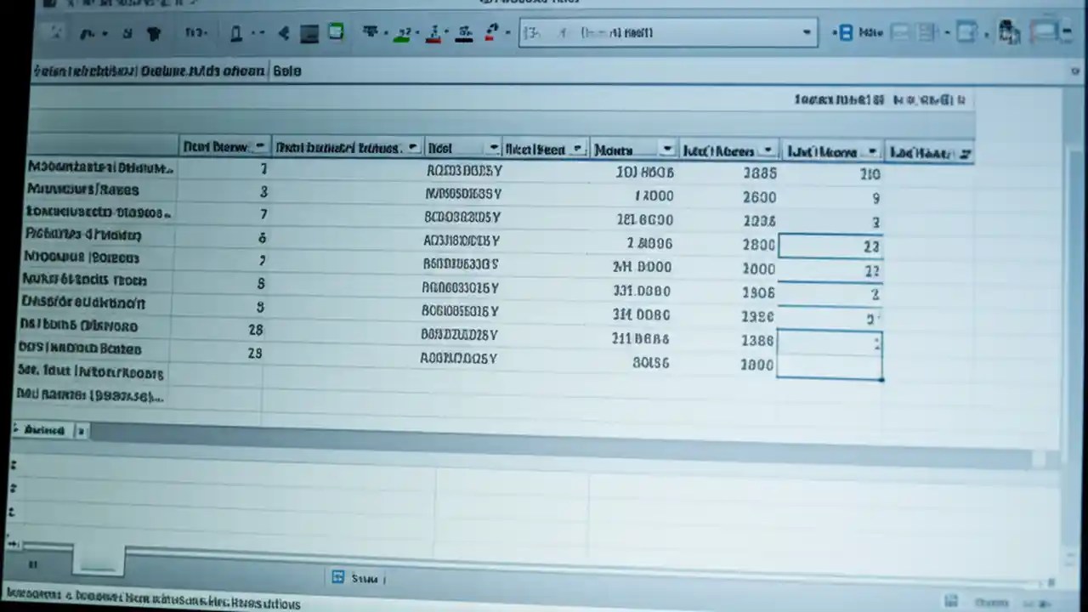Click the cell showing value 2800
Image resolution: width=1088 pixels, height=612 pixels.
757,244
